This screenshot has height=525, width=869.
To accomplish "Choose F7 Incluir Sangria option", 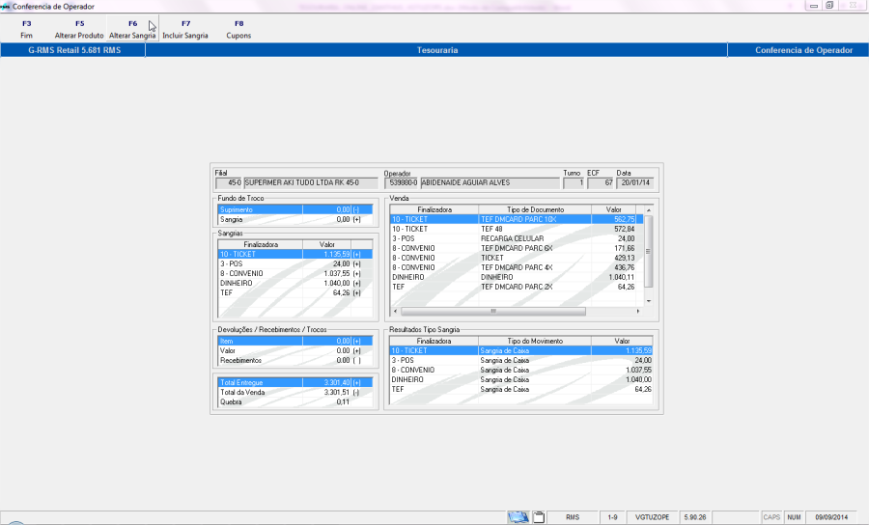I will coord(185,29).
